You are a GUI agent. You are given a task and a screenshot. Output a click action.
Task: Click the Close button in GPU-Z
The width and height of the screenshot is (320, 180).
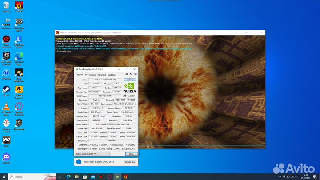tap(131, 154)
